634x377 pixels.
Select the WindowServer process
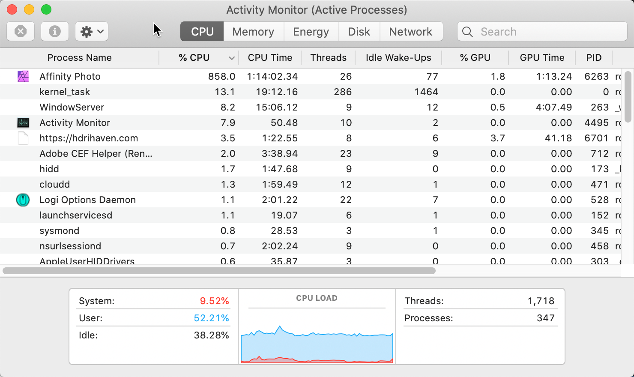(x=72, y=107)
